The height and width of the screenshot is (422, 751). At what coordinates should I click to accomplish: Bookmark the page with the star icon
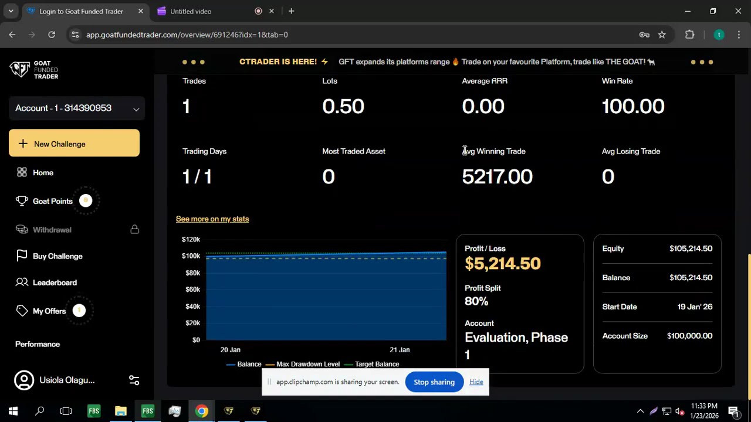(662, 35)
